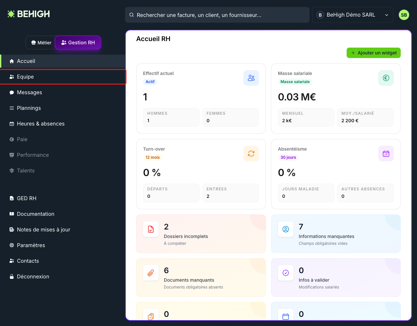This screenshot has width=417, height=326.
Task: Open the BeHigh Démo SARL company dropdown
Action: [353, 15]
